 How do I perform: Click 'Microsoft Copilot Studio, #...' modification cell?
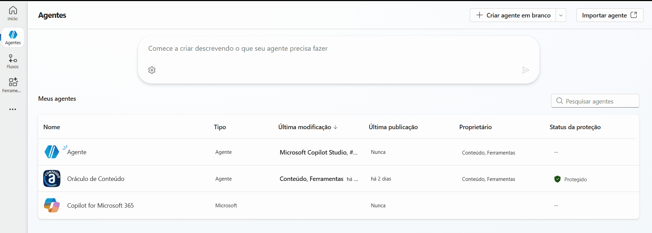tap(318, 152)
